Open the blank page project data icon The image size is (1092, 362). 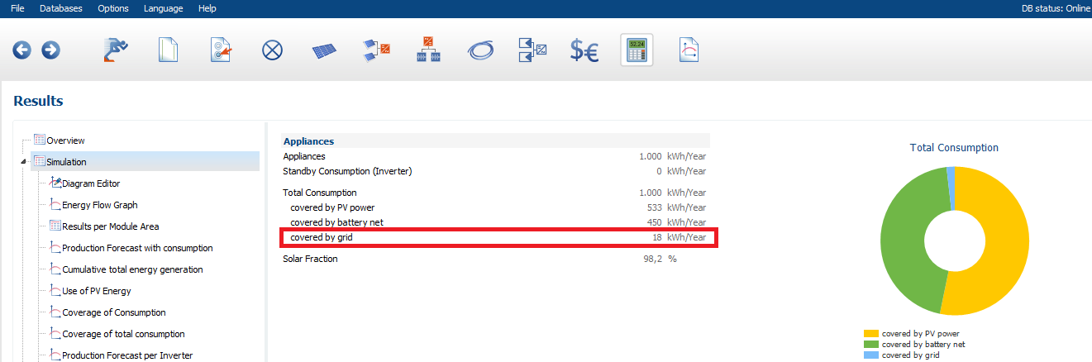click(x=169, y=50)
